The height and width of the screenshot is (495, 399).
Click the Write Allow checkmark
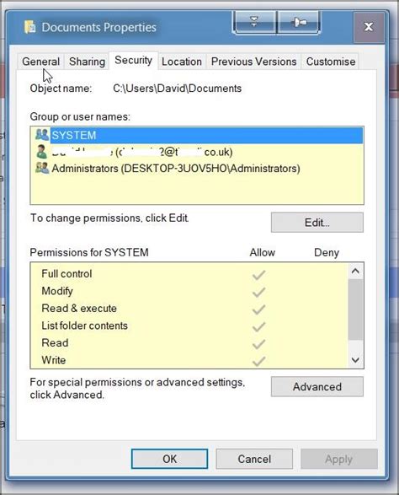coord(258,361)
